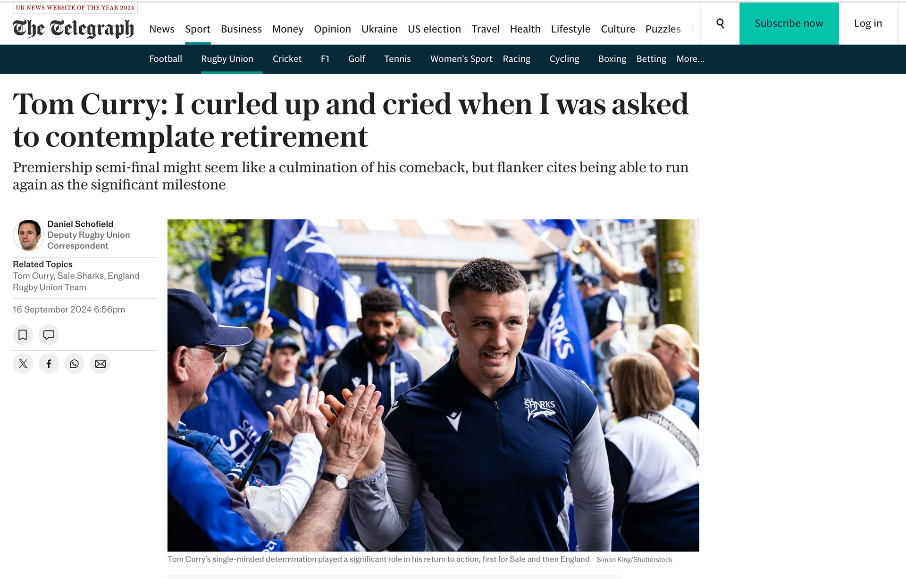
Task: Click the Subscribe now button
Action: point(789,24)
